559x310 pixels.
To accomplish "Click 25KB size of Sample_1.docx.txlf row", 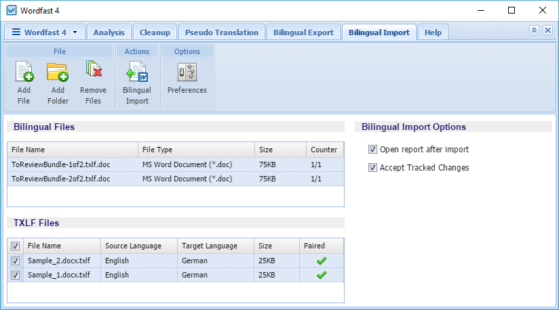I will [267, 275].
